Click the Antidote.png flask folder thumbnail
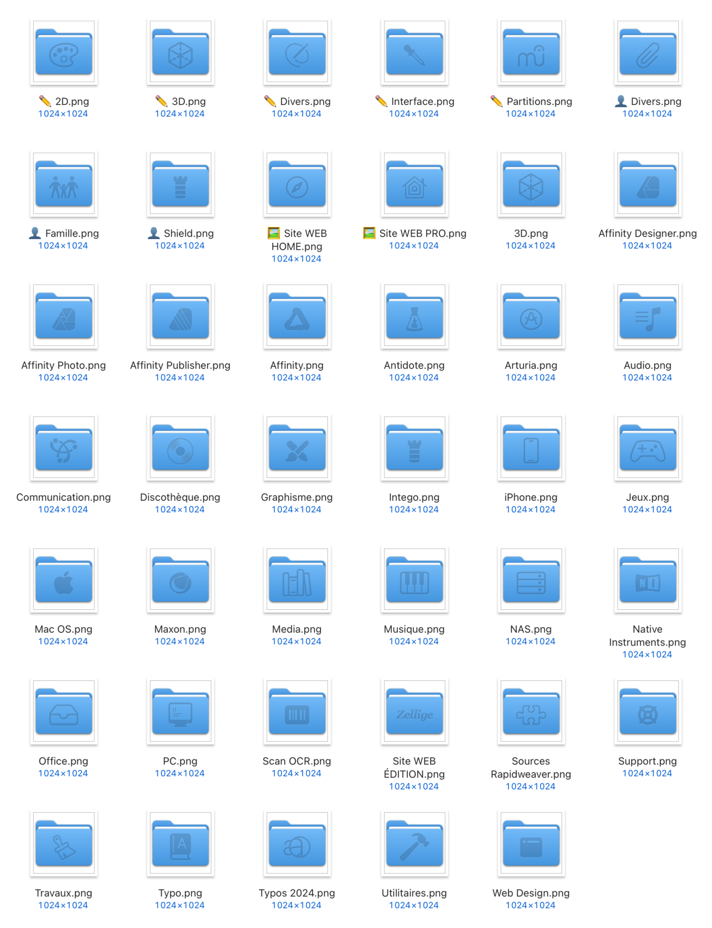The height and width of the screenshot is (928, 712). click(x=414, y=316)
